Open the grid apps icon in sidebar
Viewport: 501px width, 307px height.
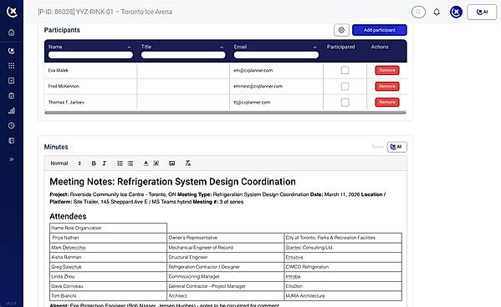(x=12, y=66)
